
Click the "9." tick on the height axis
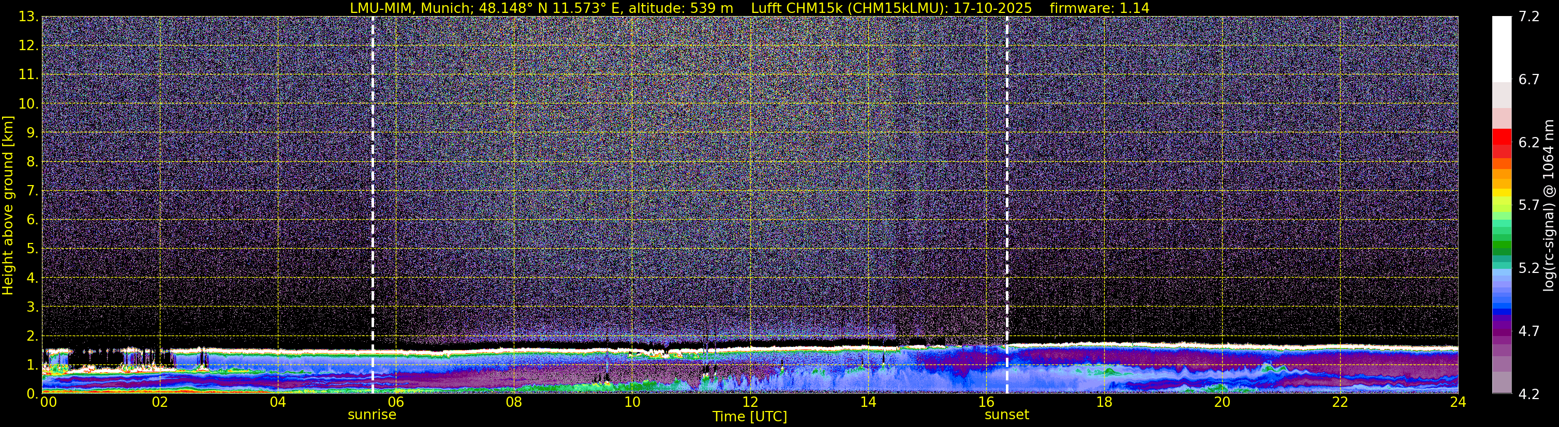click(32, 132)
